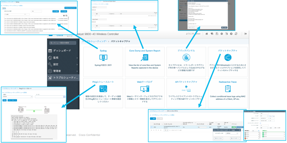Screen dimensions: 287x143
Task: Click Syslog tile title link
Action: coord(103,51)
